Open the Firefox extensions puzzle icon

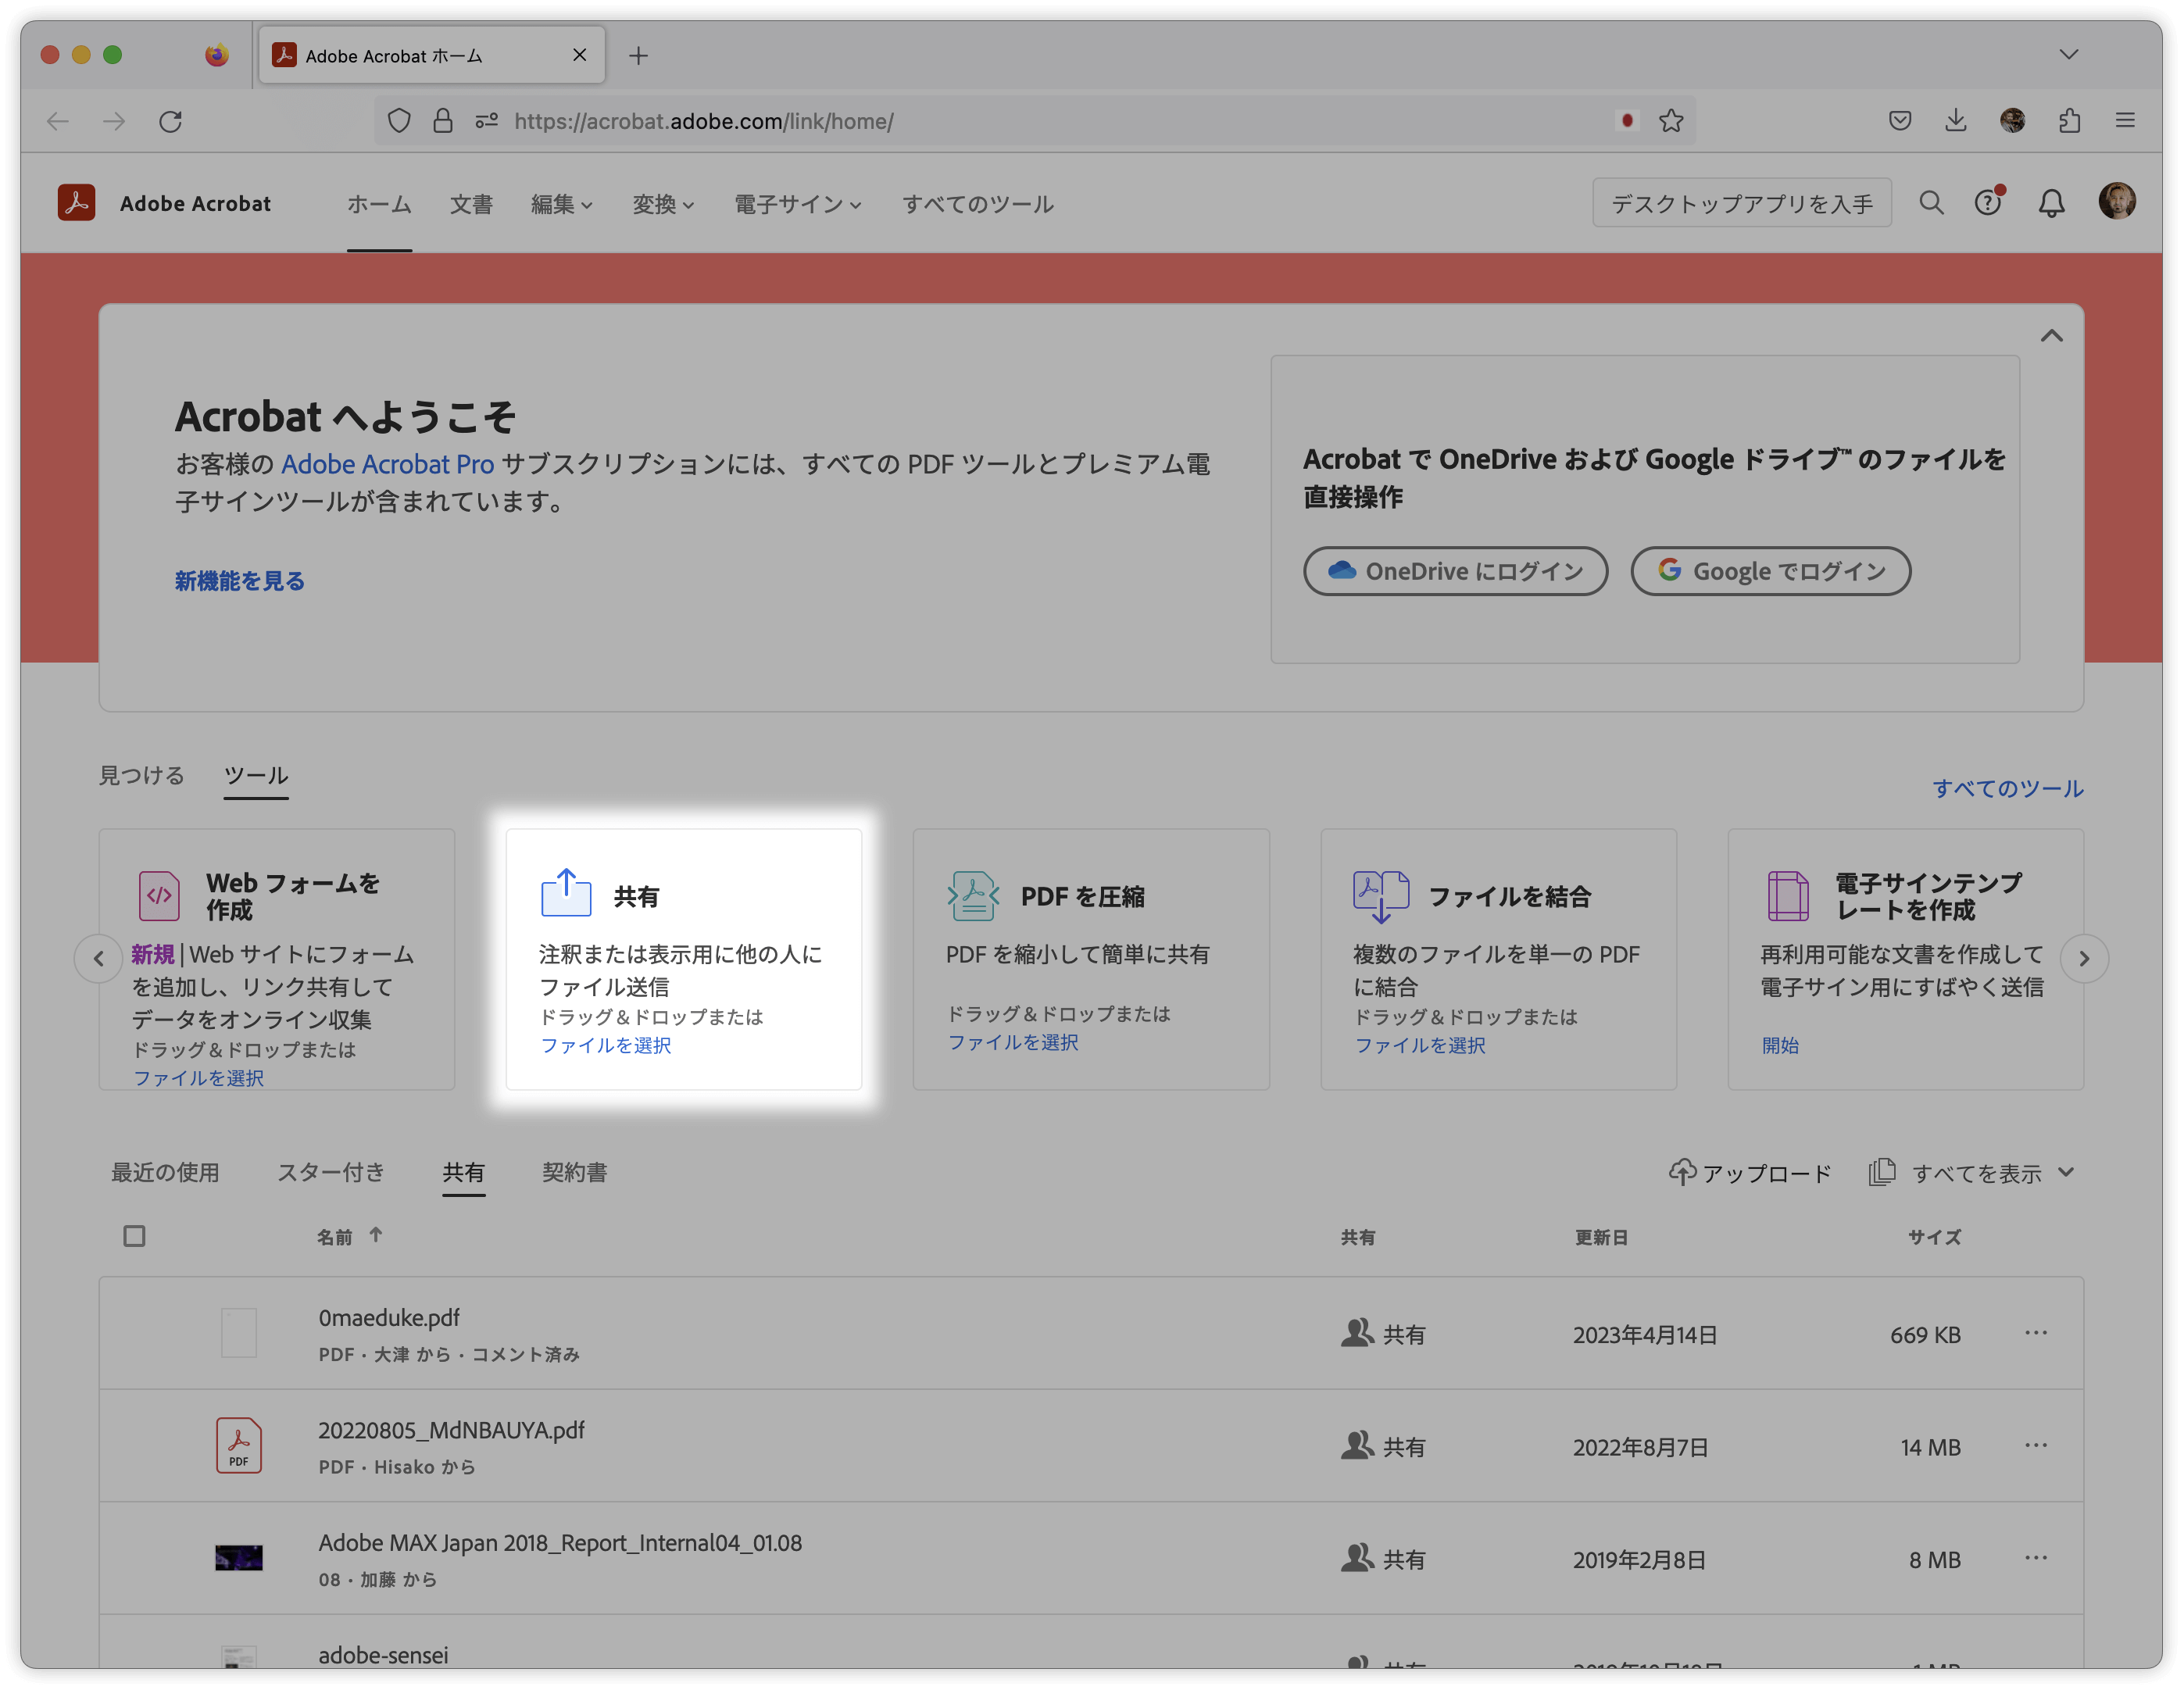click(2069, 121)
